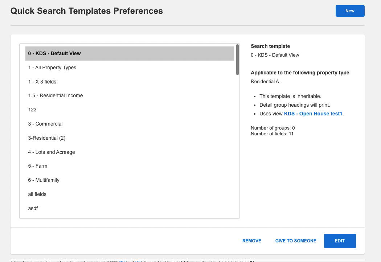Click the New button to create template
381x262 pixels.
(x=349, y=11)
